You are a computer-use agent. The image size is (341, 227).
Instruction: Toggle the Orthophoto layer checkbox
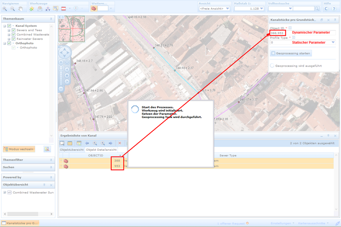pos(9,43)
